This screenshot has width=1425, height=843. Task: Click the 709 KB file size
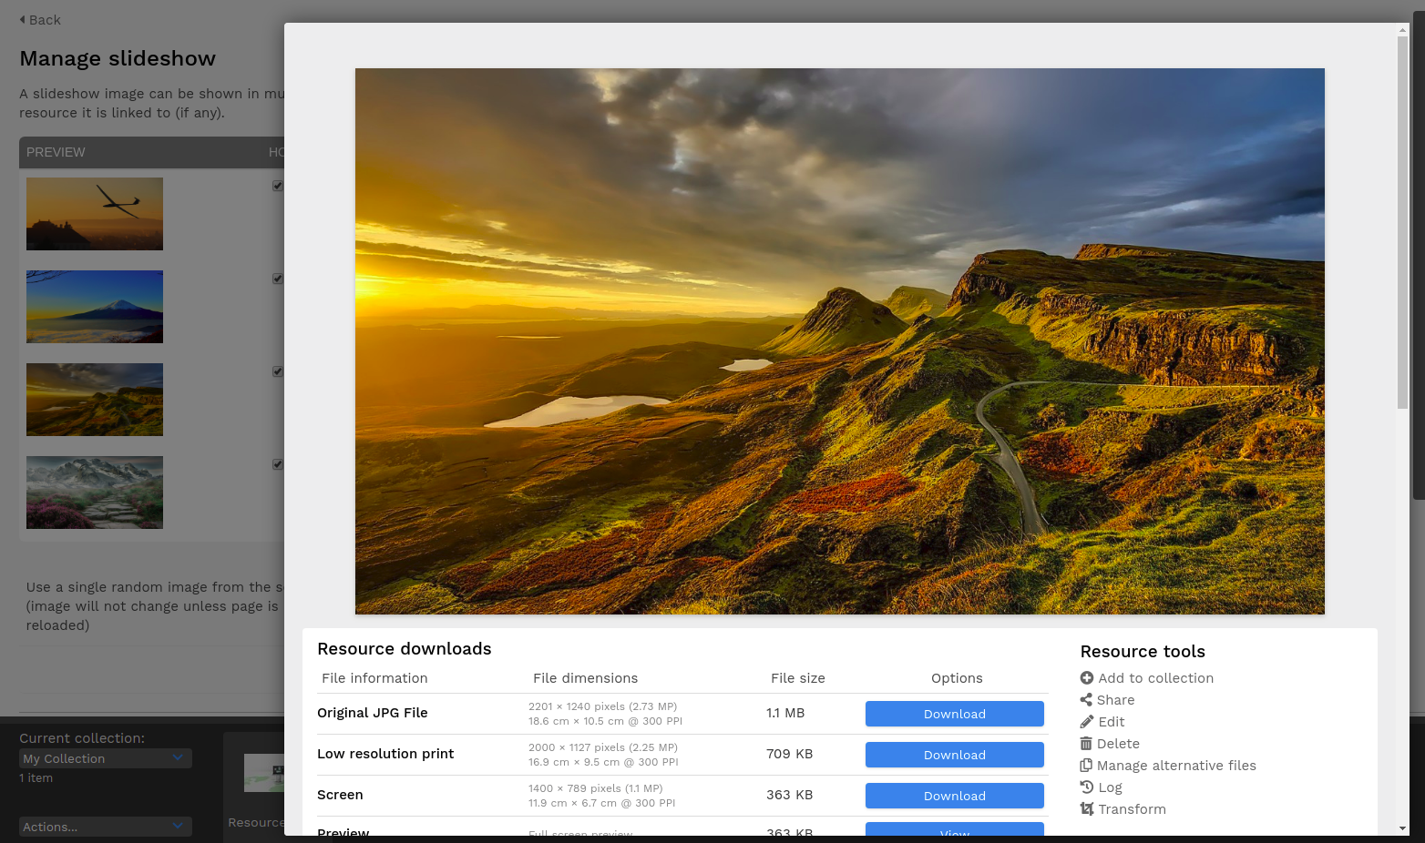(789, 754)
